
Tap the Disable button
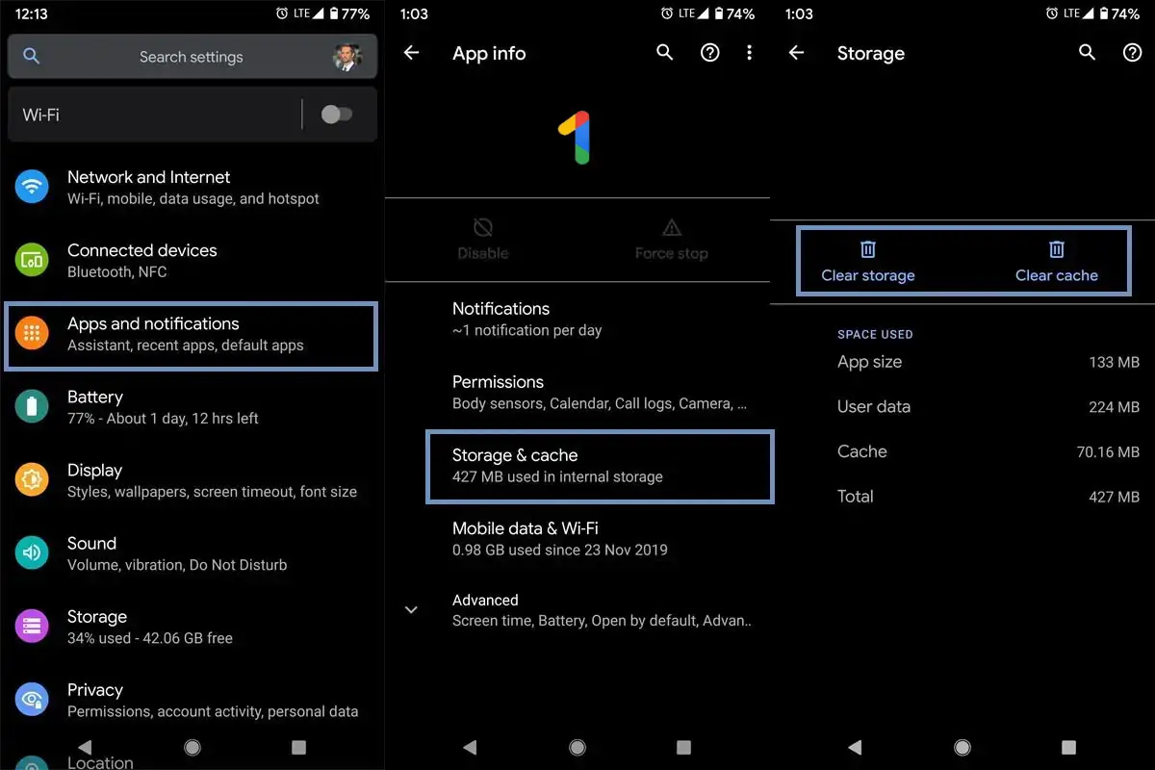pos(483,239)
